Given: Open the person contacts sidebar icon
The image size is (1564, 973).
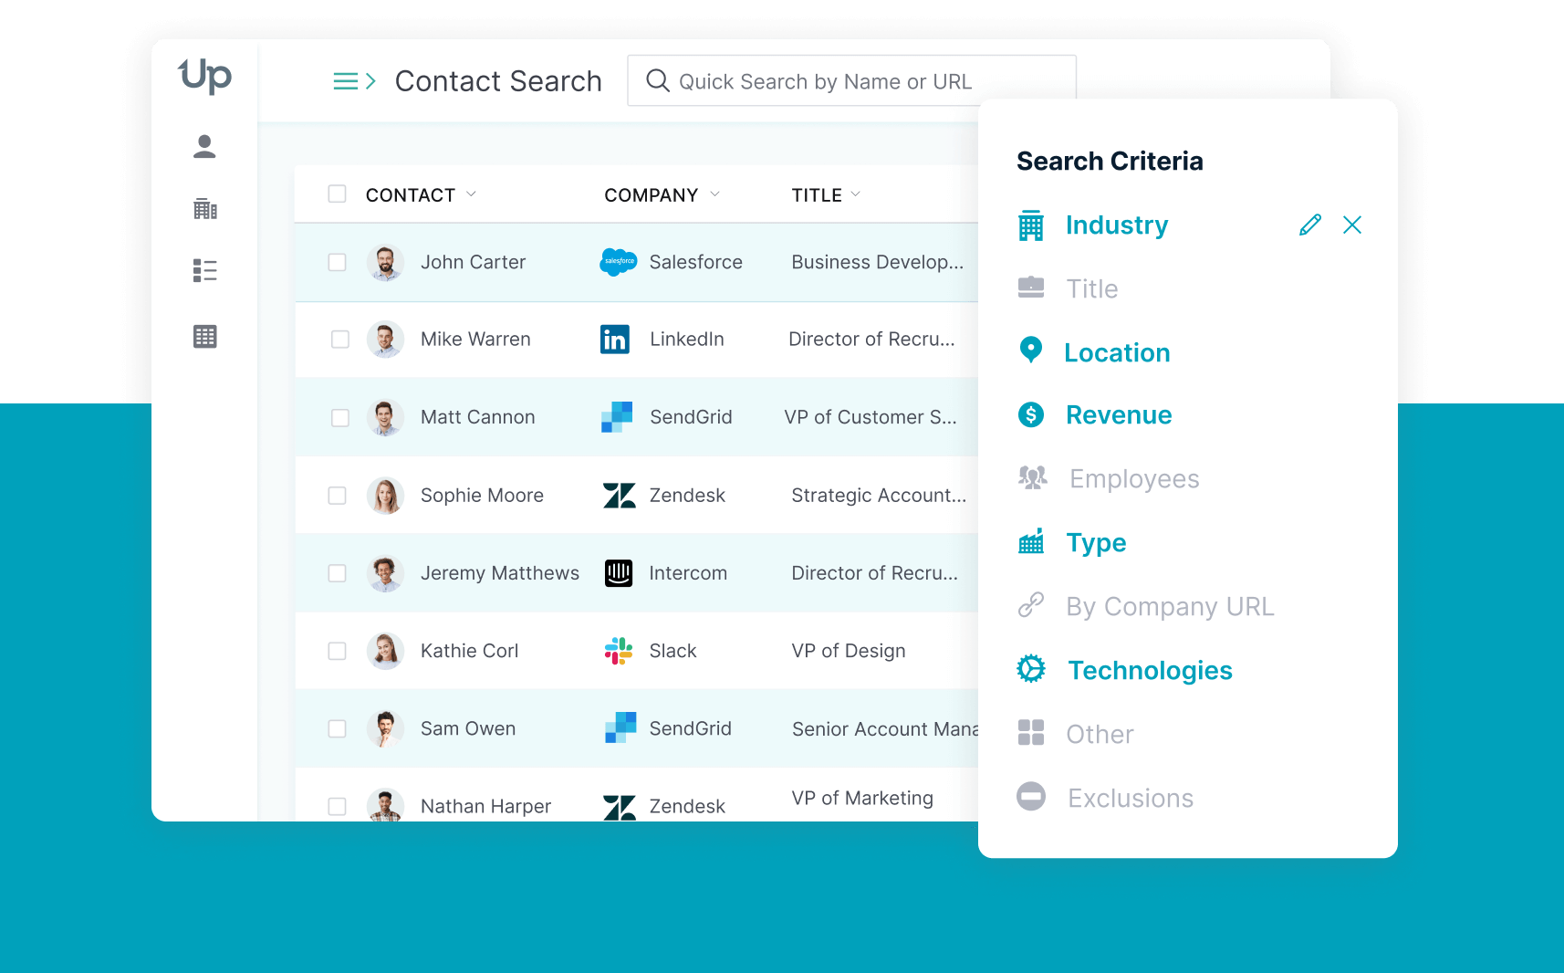Looking at the screenshot, I should (x=204, y=147).
